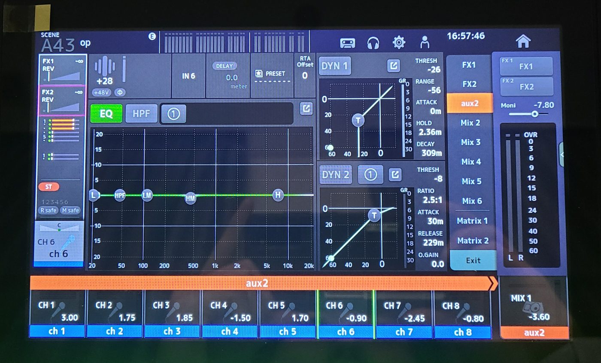Image resolution: width=601 pixels, height=363 pixels.
Task: Toggle the HPF button
Action: pos(142,114)
